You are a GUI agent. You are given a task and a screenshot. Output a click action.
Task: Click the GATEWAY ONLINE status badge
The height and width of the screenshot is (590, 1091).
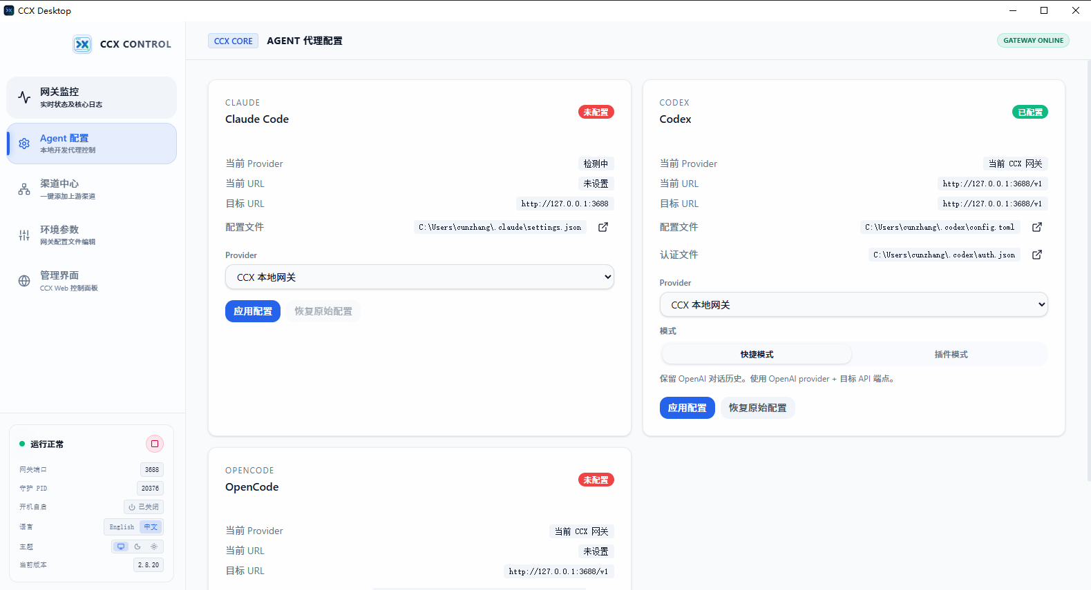tap(1033, 40)
